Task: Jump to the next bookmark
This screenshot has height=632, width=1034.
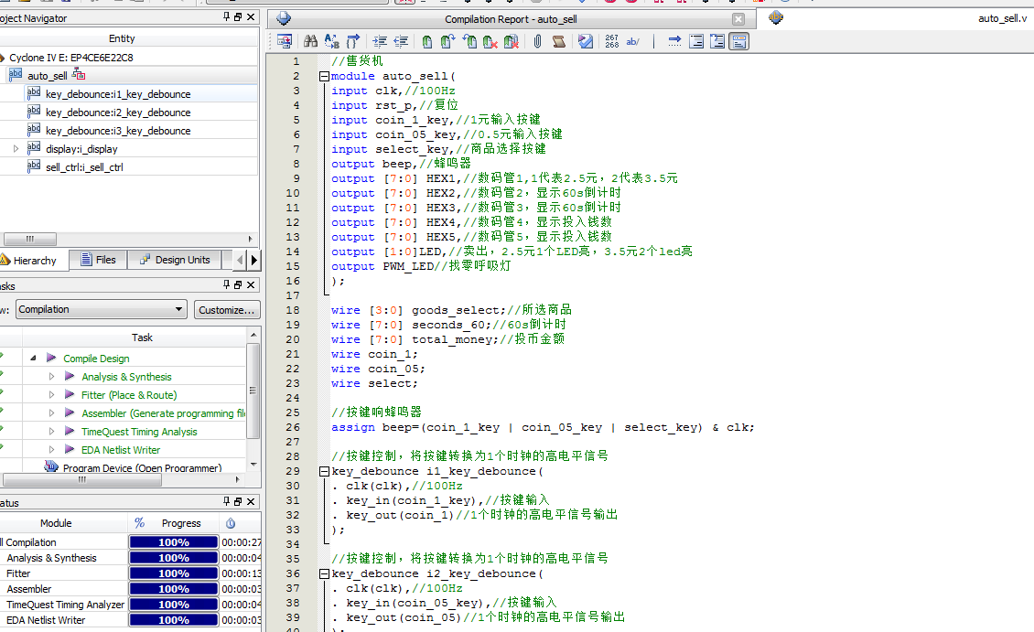Action: click(x=447, y=41)
